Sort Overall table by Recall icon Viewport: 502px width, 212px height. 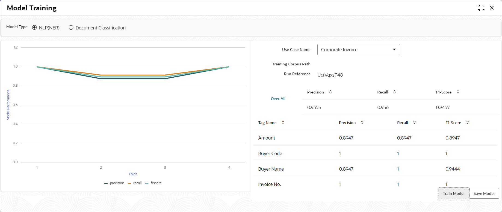point(394,92)
